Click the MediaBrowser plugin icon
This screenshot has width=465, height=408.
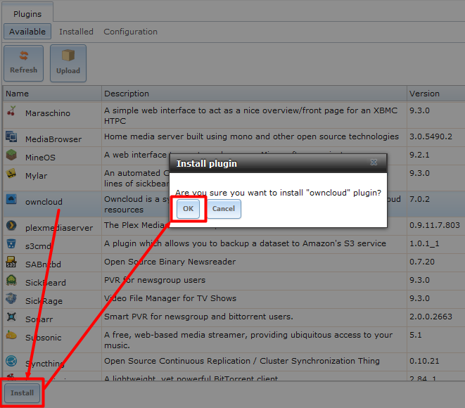point(11,136)
